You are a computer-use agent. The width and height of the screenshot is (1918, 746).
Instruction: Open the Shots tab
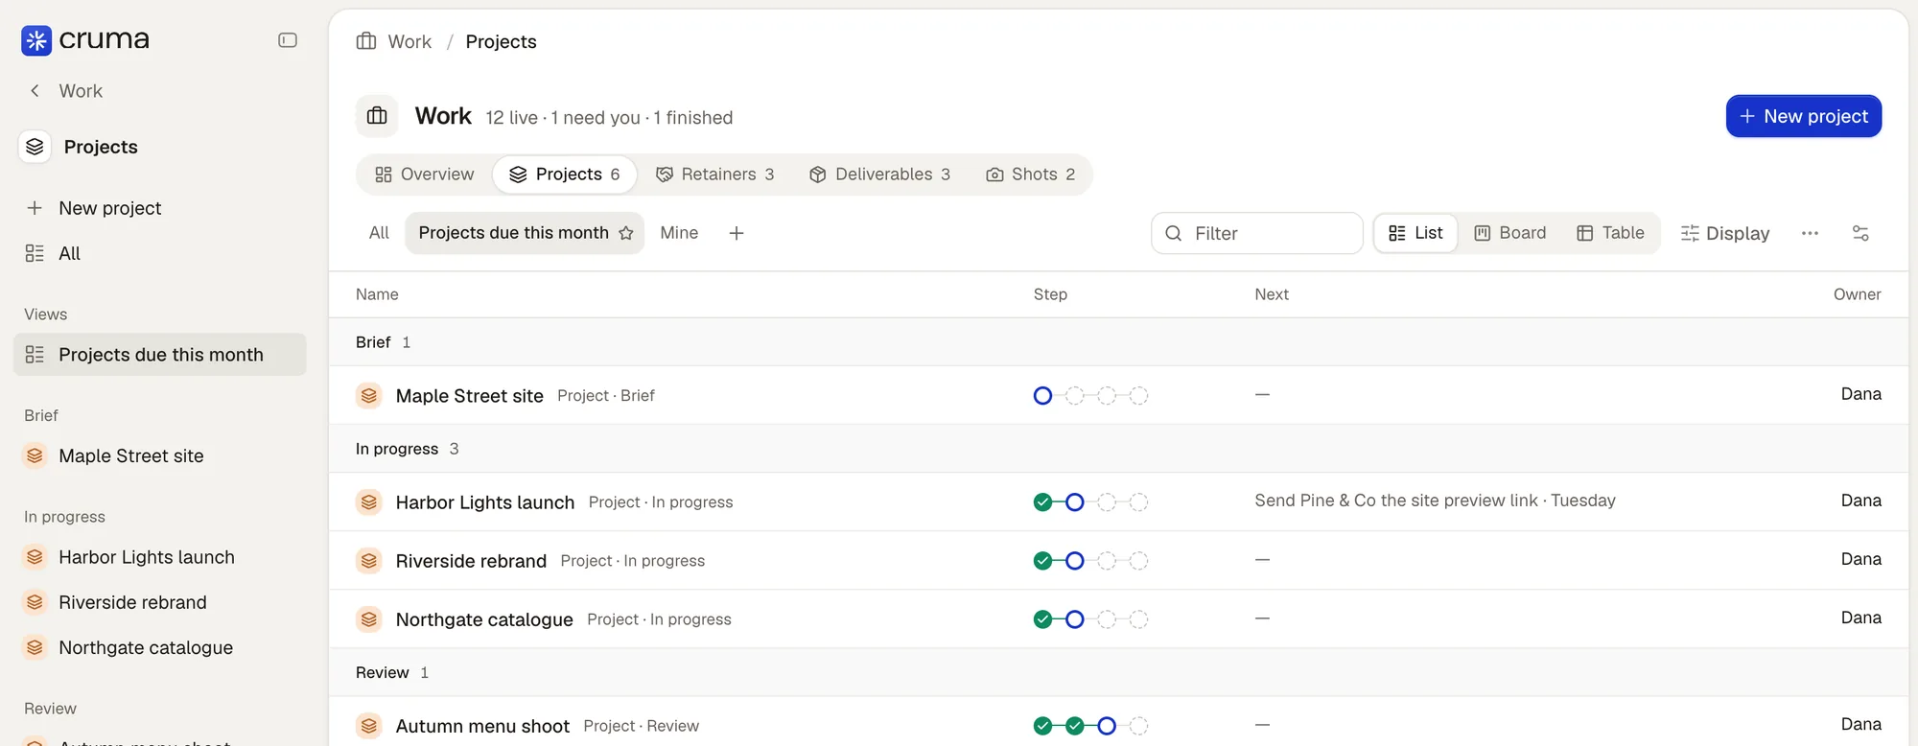pos(1031,175)
